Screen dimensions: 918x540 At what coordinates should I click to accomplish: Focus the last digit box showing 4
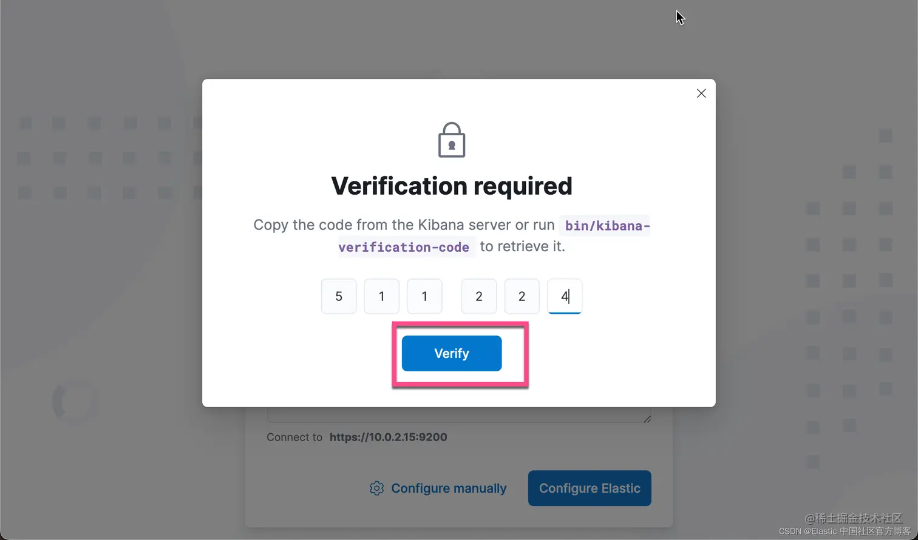[x=565, y=296]
